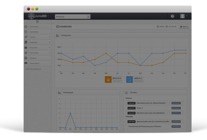The image size is (207, 140).
Task: Click the Juris365 logo
Action: (x=37, y=16)
